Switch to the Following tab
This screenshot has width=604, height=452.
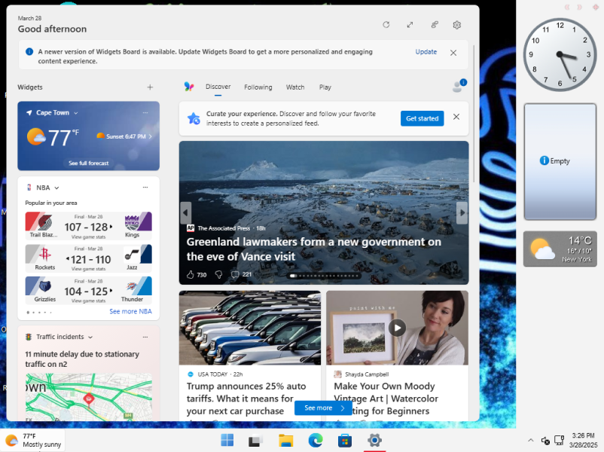tap(258, 87)
